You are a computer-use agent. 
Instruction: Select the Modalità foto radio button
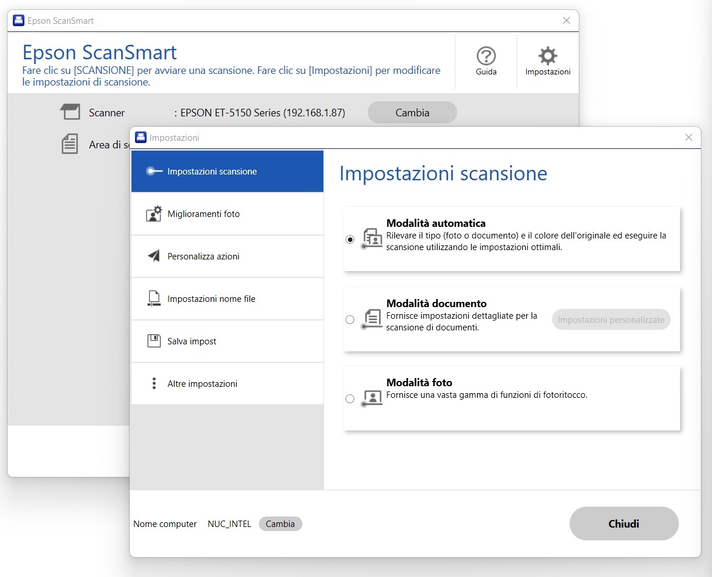tap(350, 398)
